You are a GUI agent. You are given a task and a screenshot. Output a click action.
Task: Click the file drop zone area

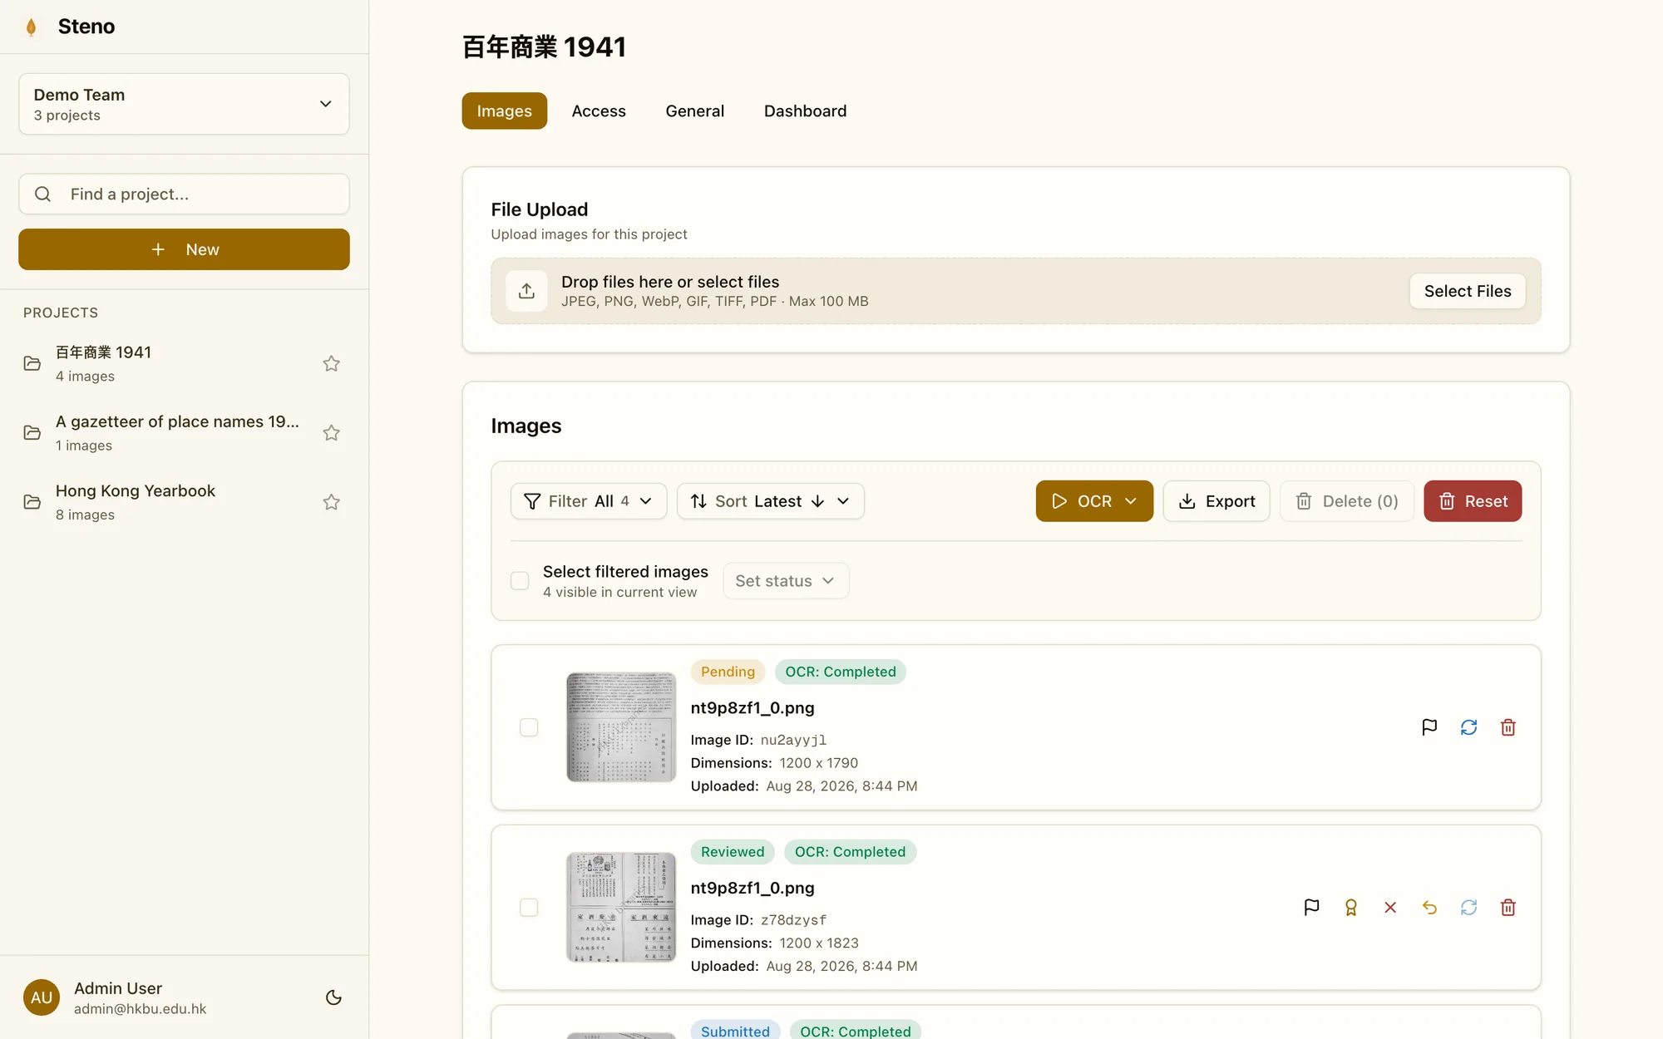click(1015, 291)
